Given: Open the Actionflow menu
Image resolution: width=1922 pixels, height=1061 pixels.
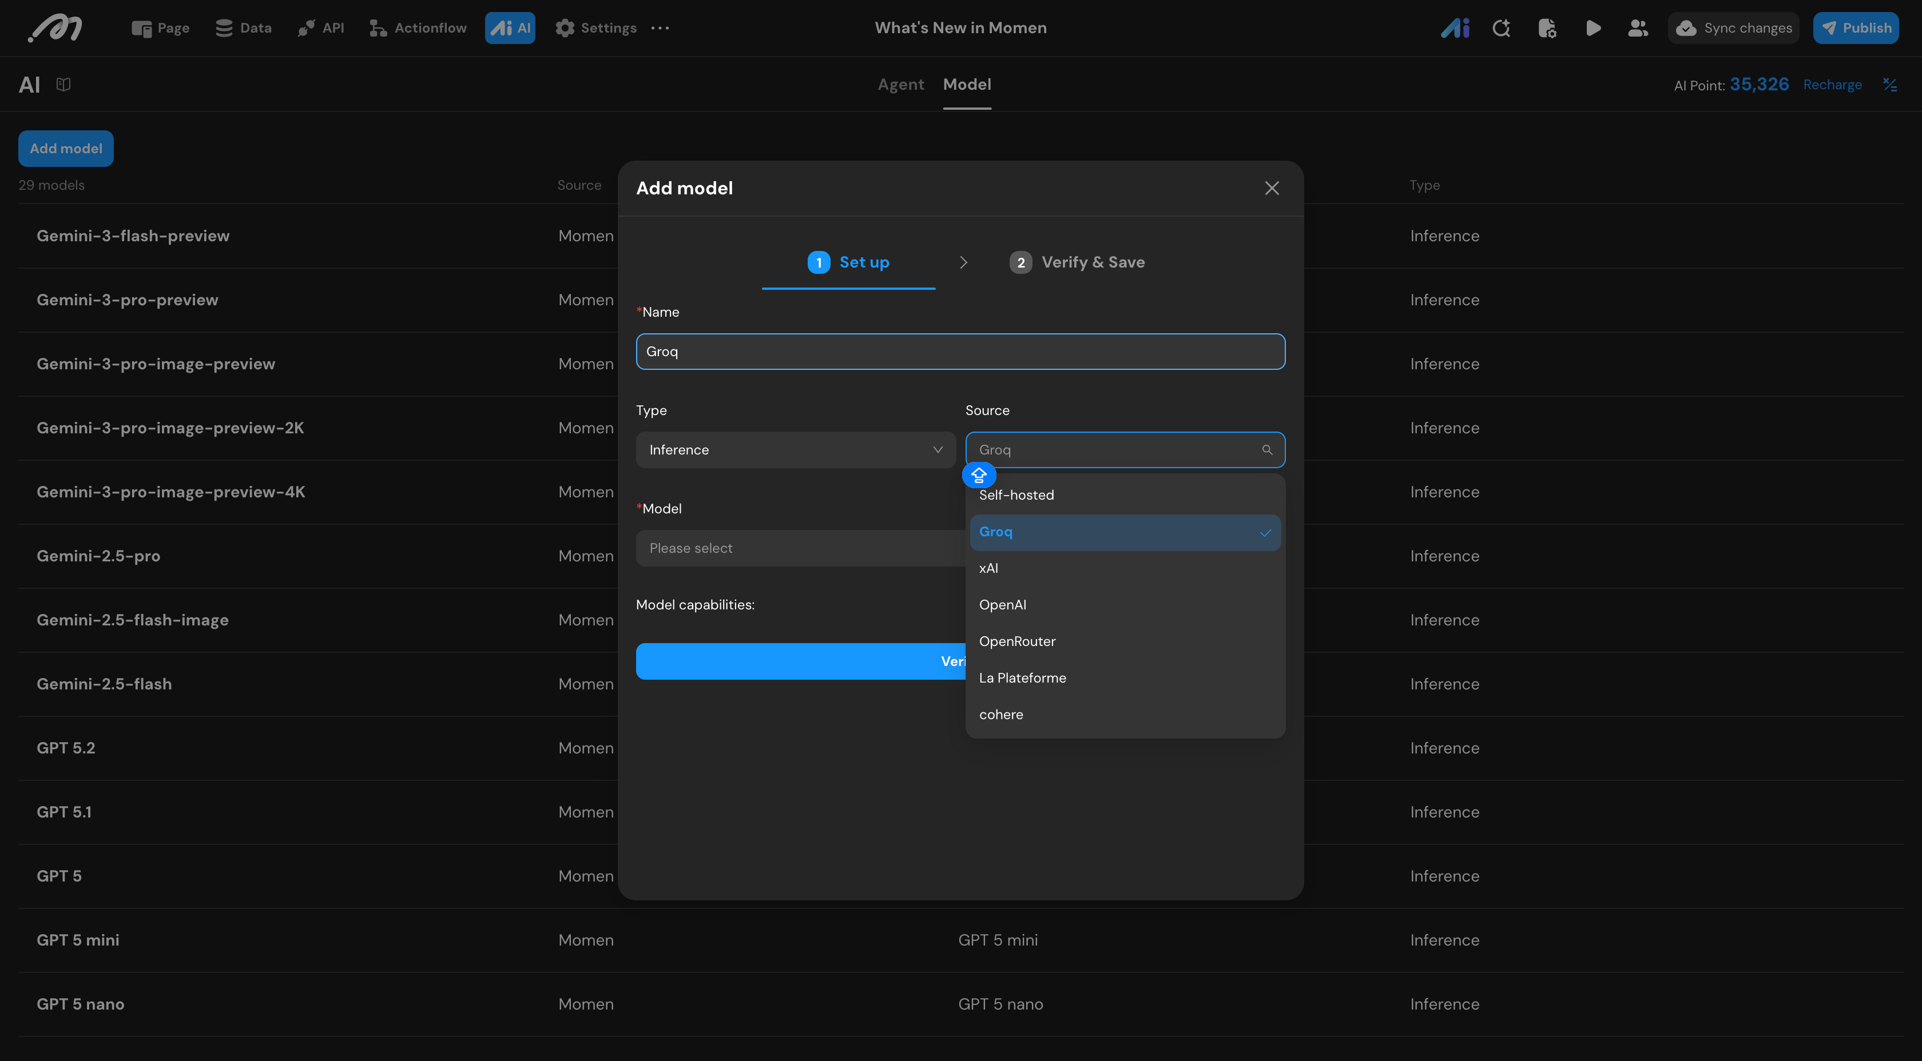Looking at the screenshot, I should click(418, 29).
